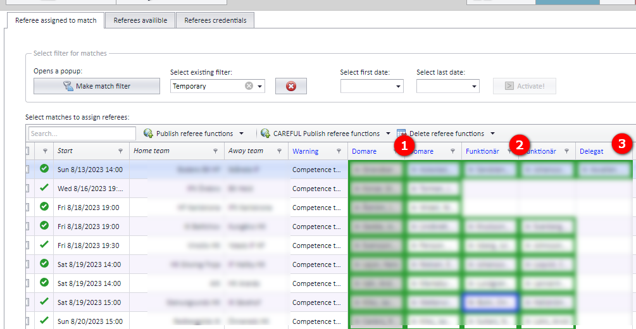Click Publish referee functions
Viewport: 636px width, 329px height.
189,133
